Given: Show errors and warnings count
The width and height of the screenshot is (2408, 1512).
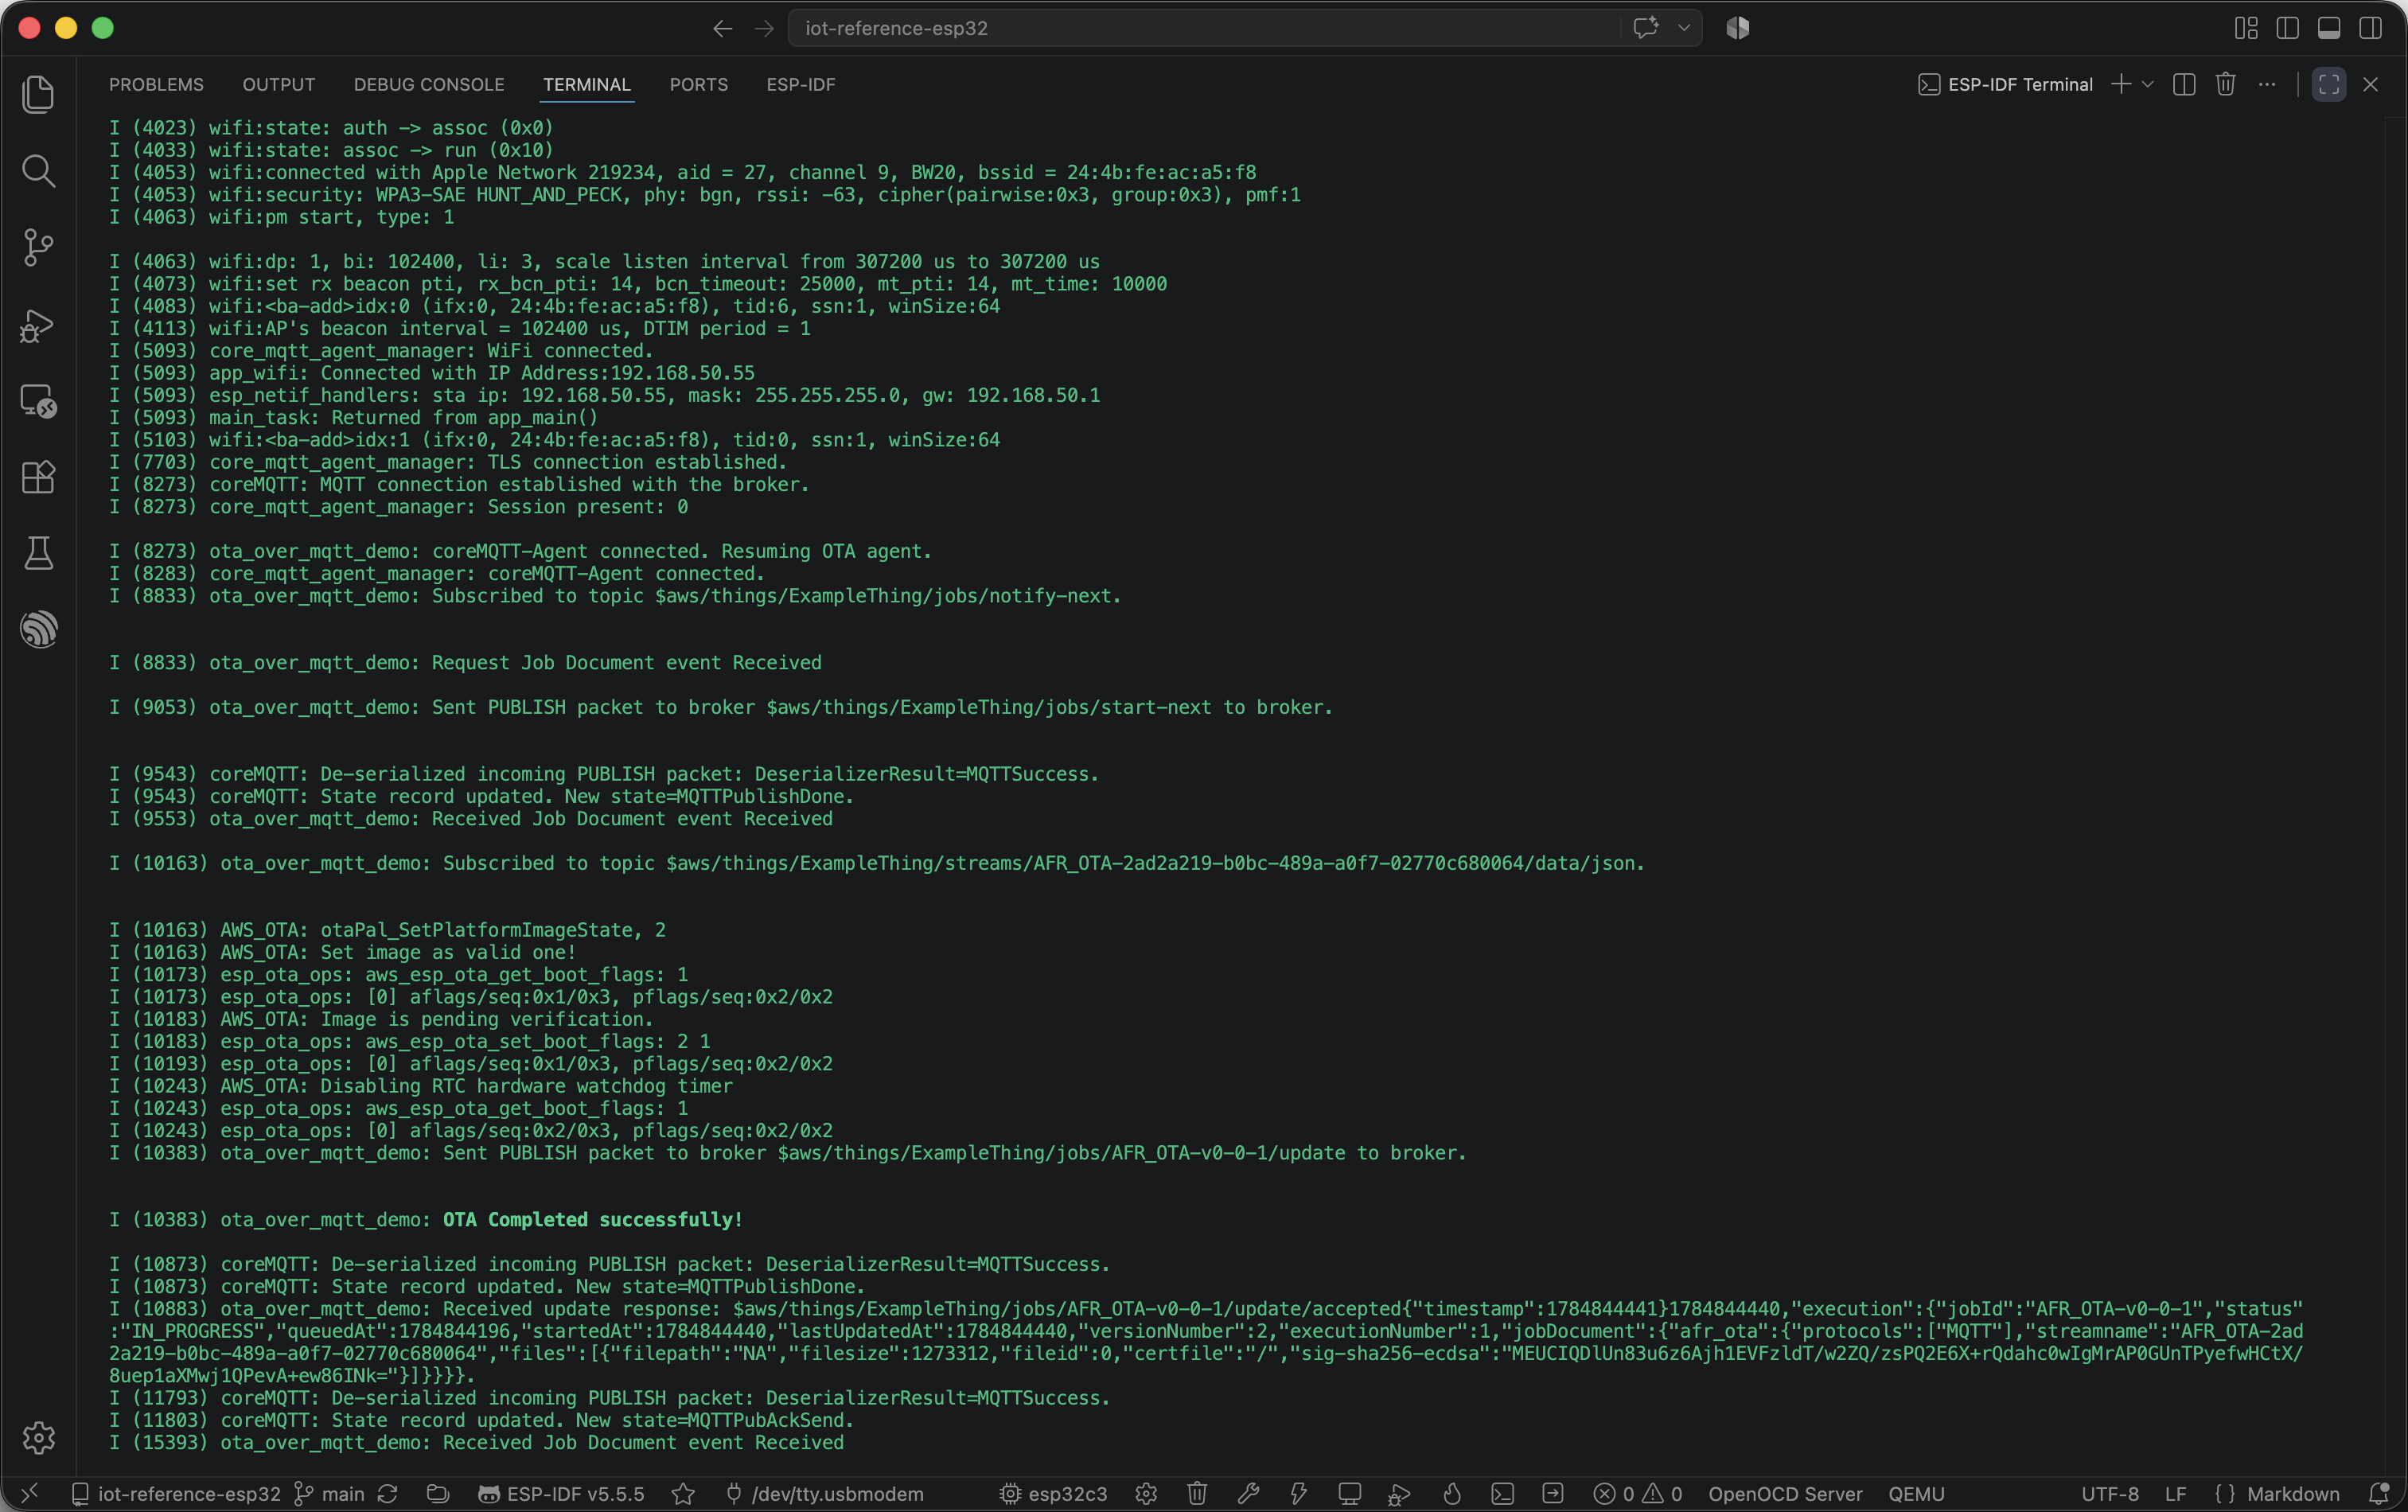Looking at the screenshot, I should [x=1638, y=1494].
